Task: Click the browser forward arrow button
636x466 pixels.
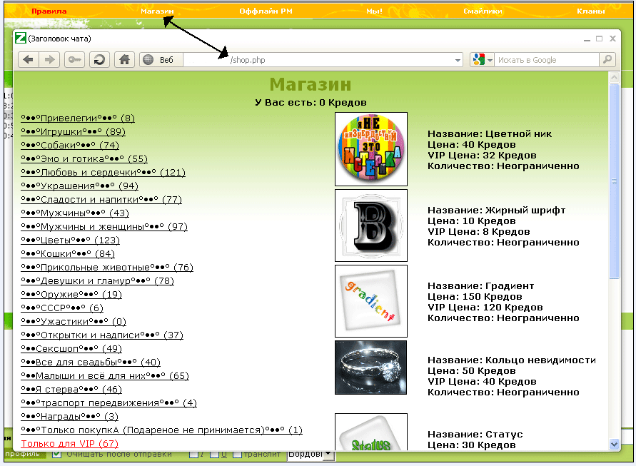Action: (x=50, y=60)
